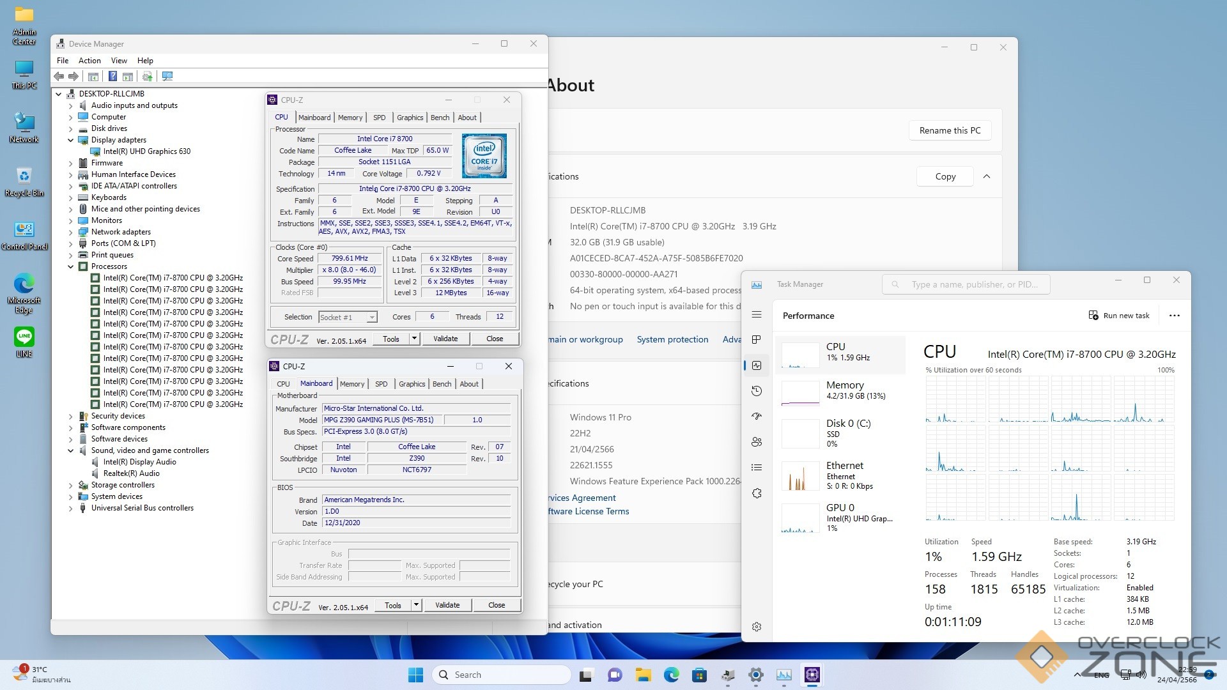This screenshot has height=690, width=1227.
Task: Click the Rename this PC button
Action: click(x=949, y=130)
